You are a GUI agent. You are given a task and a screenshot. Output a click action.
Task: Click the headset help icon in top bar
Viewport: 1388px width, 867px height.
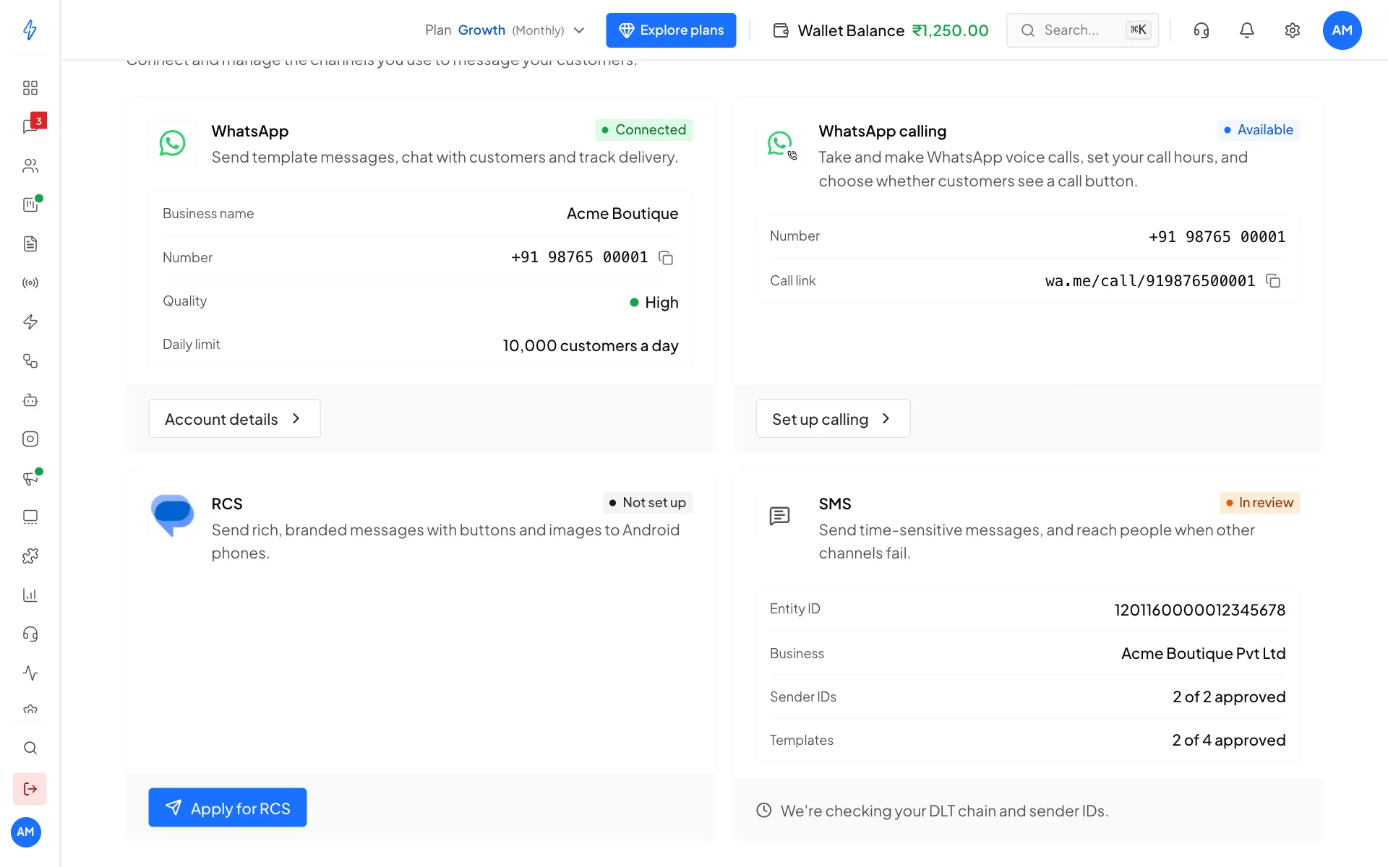1201,30
